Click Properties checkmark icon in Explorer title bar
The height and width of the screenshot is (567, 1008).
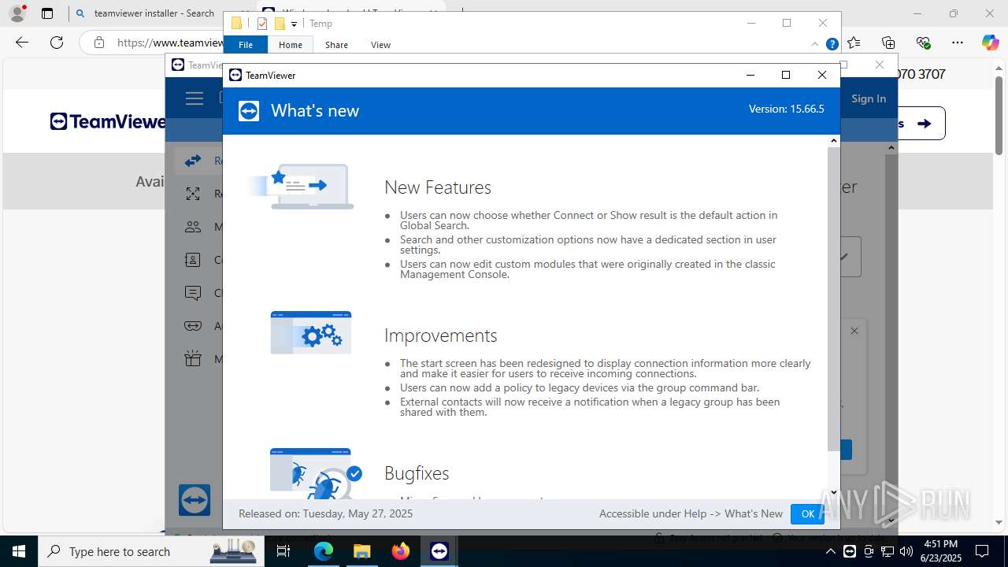pyautogui.click(x=262, y=24)
